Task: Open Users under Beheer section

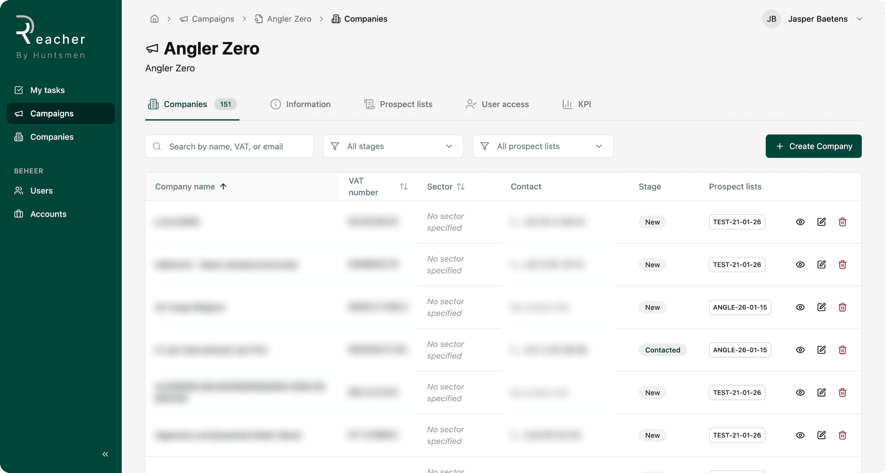Action: pos(41,190)
